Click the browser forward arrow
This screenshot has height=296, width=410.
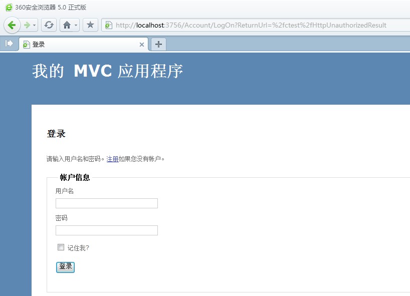pos(27,25)
